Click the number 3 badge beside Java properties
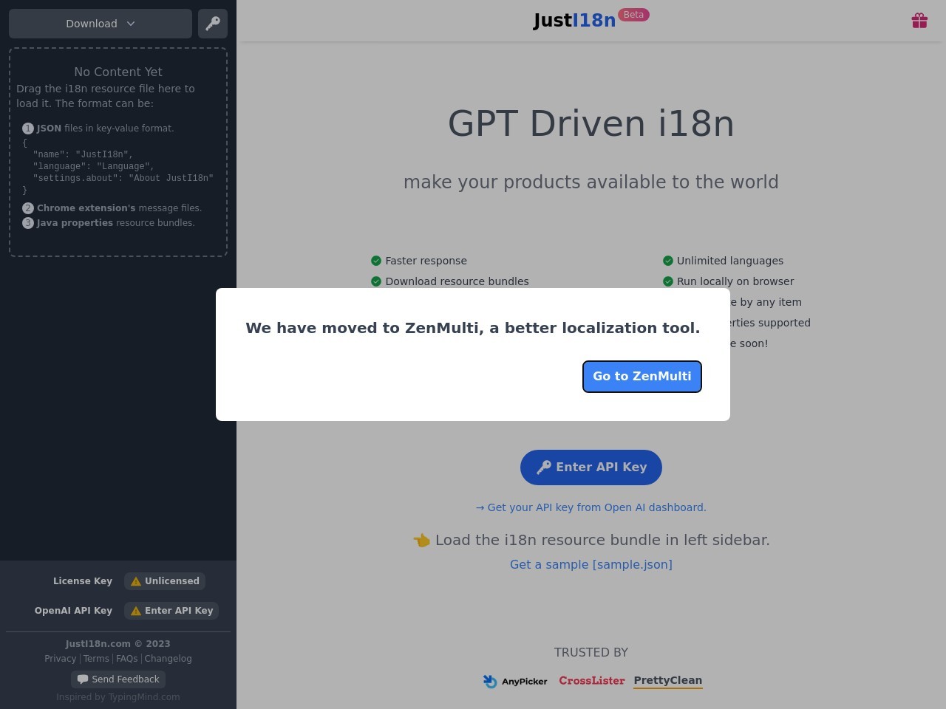 [28, 223]
